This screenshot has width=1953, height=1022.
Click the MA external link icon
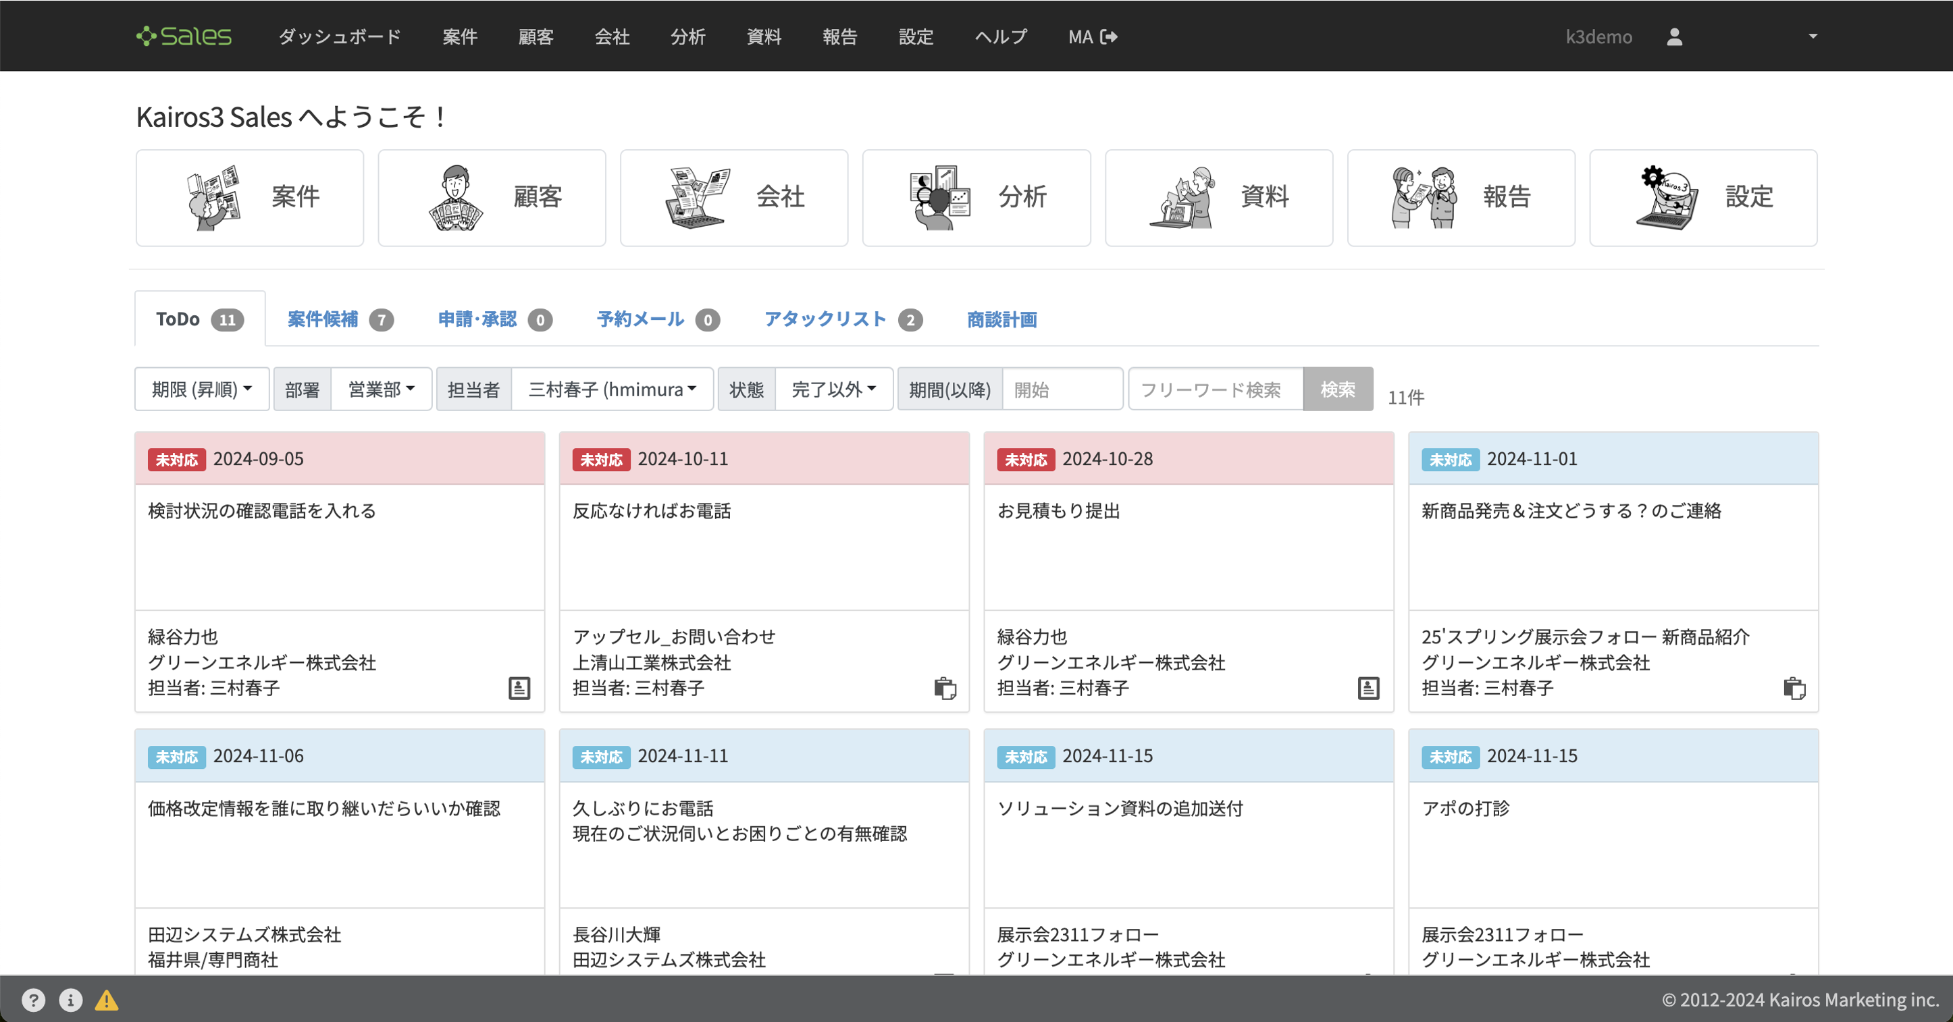click(1108, 36)
